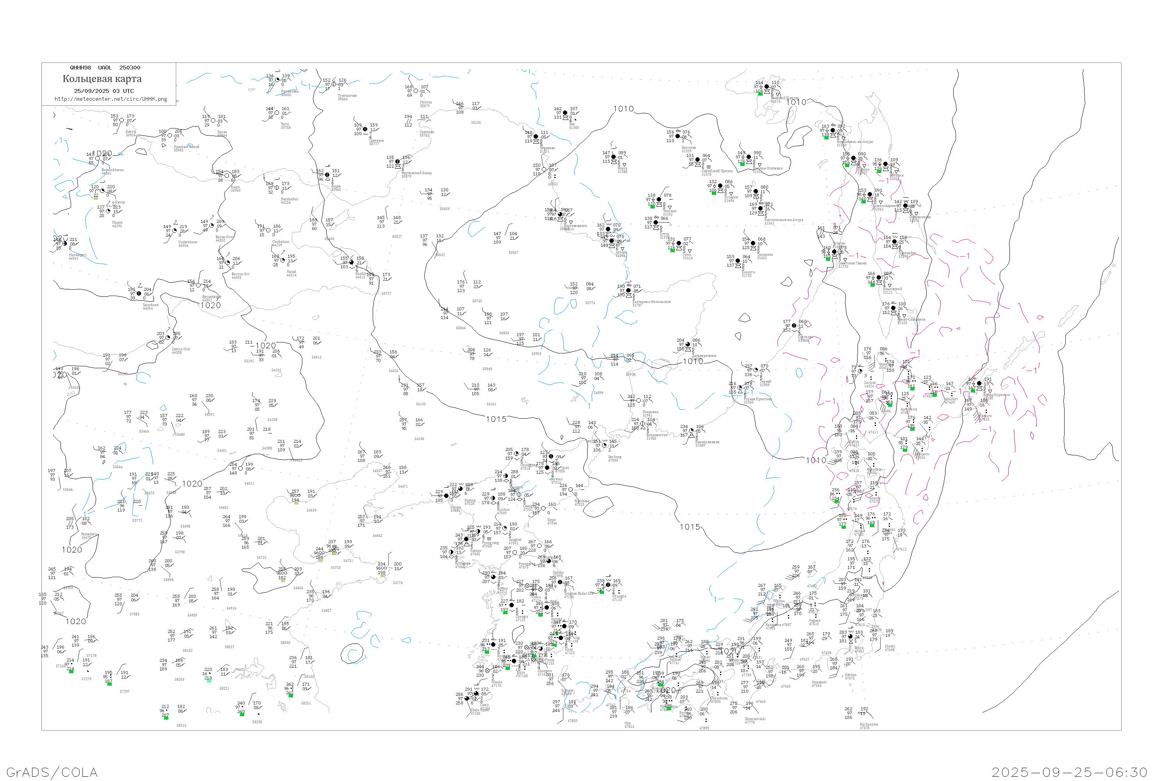
Task: Click the 1015 isobar label at map center
Action: click(496, 419)
